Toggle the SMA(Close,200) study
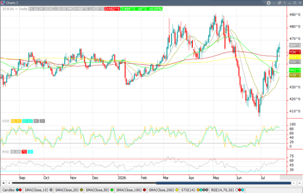 pos(163,190)
